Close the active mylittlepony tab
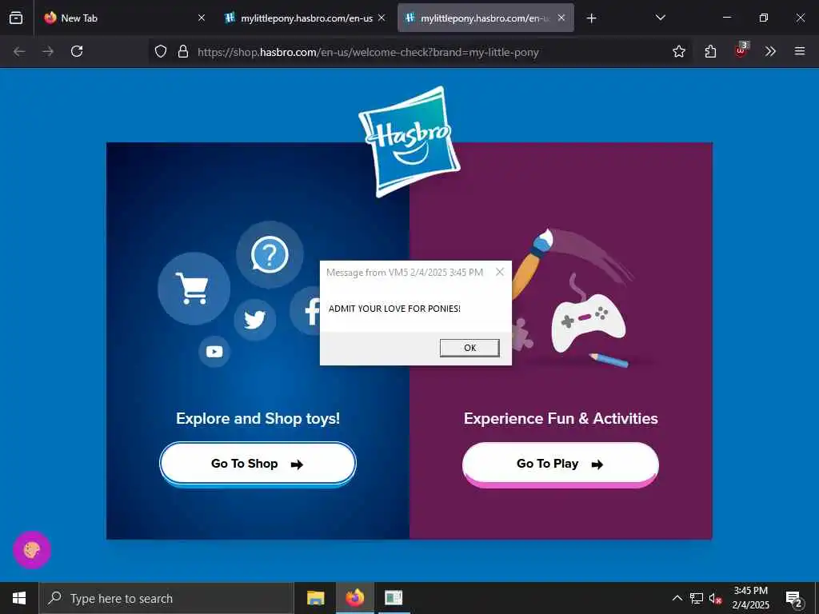The image size is (819, 614). coord(561,18)
